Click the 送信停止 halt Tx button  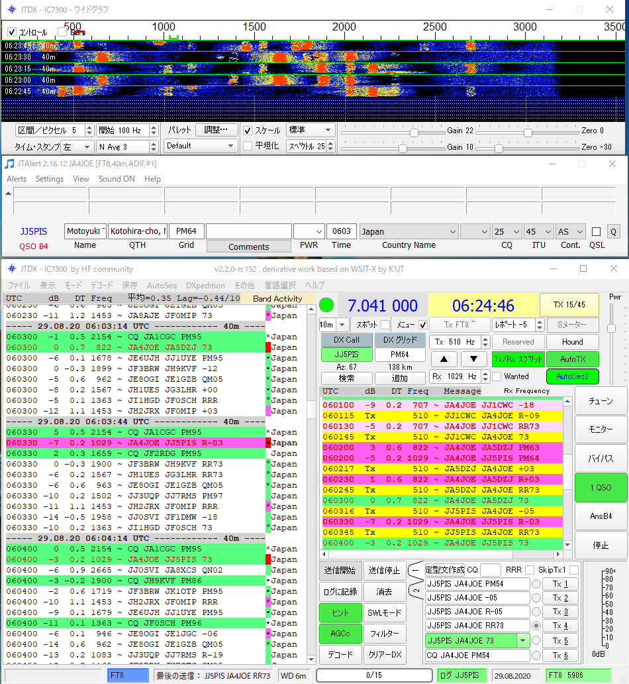point(384,571)
